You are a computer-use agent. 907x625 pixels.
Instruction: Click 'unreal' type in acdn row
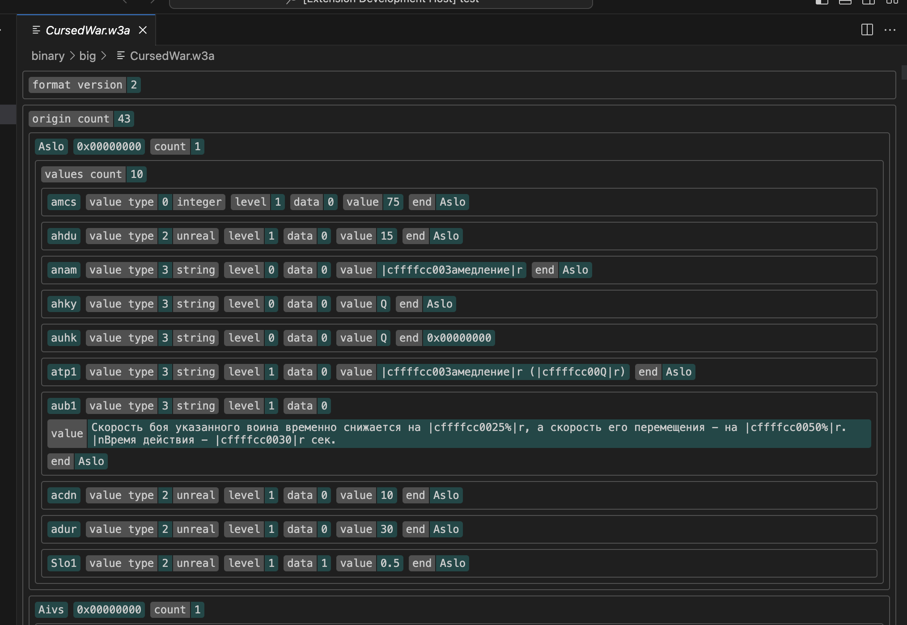(196, 495)
